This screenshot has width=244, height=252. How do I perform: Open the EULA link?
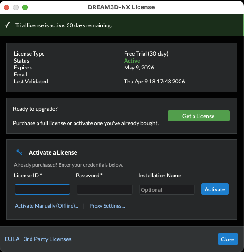click(12, 239)
